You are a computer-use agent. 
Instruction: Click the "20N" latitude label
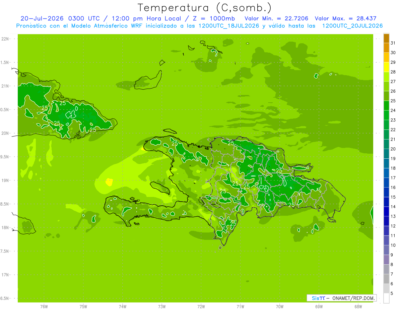6,133
